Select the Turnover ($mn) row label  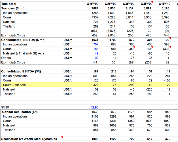[x=13, y=8]
